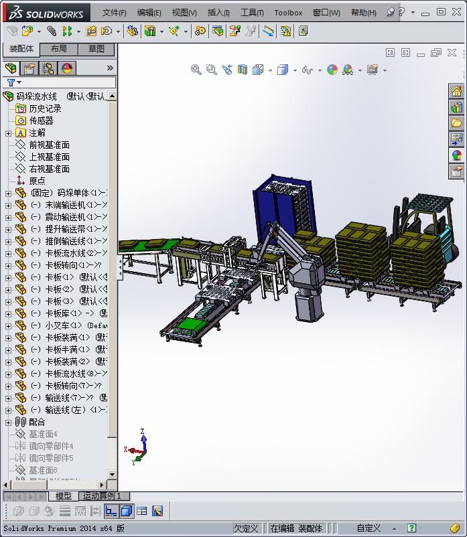Screen dimensions: 467x537
Task: Expand more manager tabs with the » chevron
Action: click(x=110, y=68)
